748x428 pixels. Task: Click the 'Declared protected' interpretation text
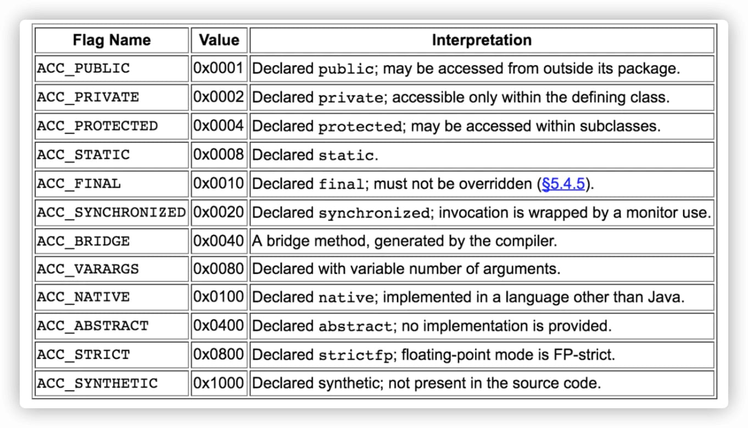click(456, 126)
